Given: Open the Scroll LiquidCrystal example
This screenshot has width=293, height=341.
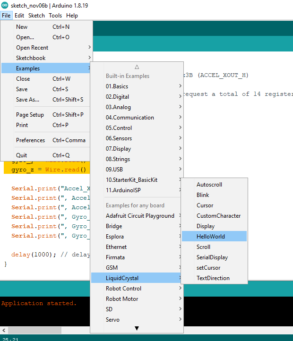Looking at the screenshot, I should (214, 247).
